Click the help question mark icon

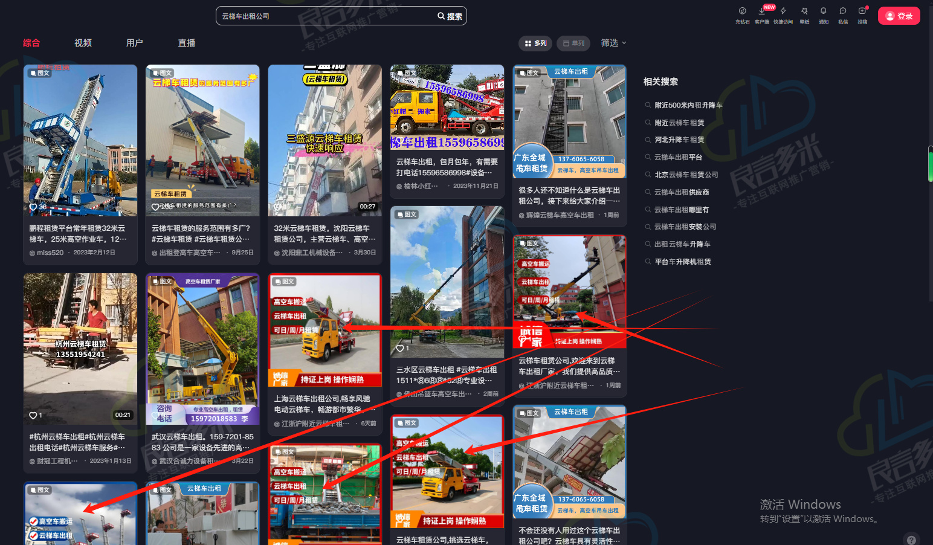click(911, 540)
